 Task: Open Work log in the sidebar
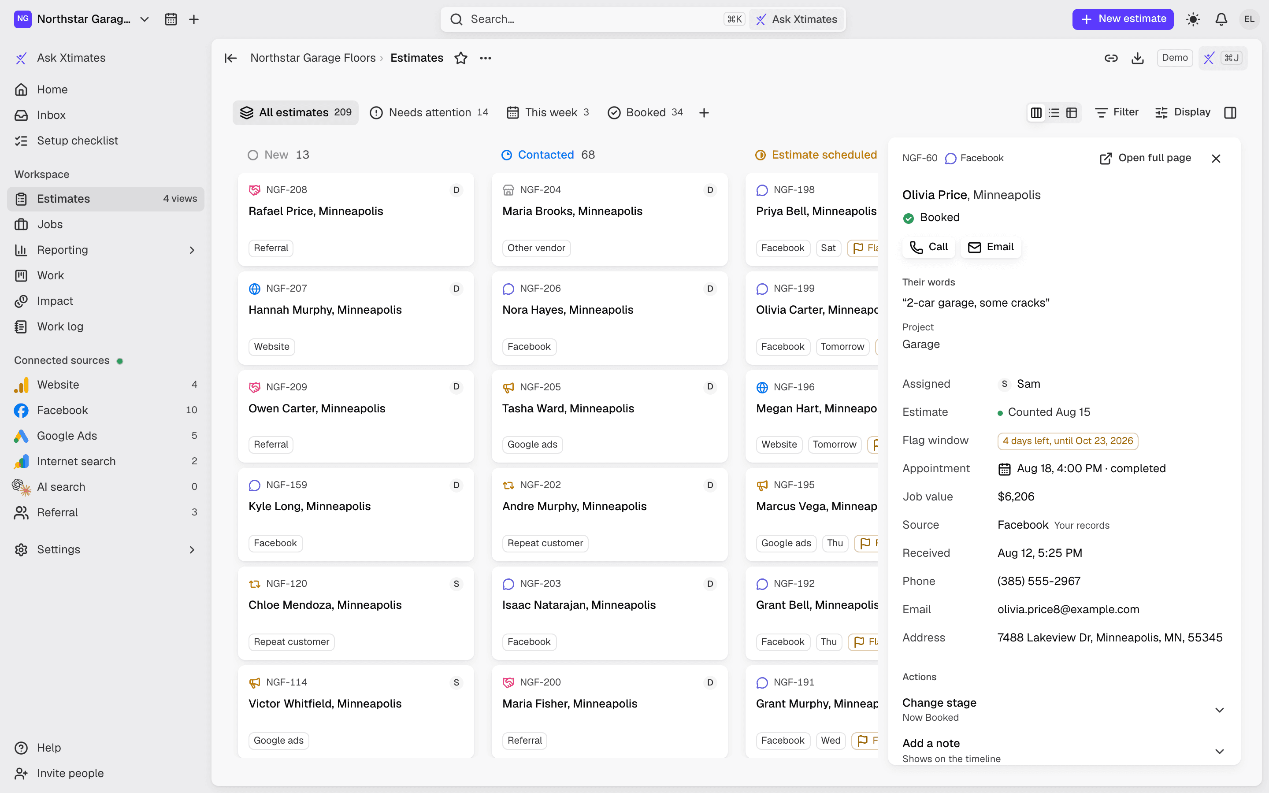[x=106, y=327]
